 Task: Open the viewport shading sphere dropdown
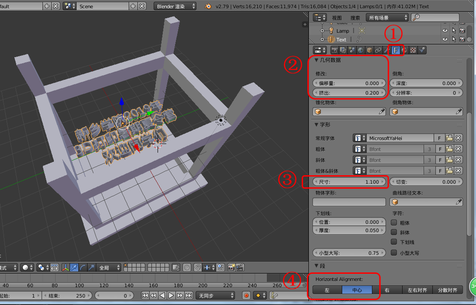[27, 268]
